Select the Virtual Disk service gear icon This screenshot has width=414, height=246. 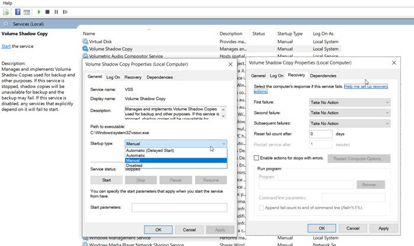[85, 41]
